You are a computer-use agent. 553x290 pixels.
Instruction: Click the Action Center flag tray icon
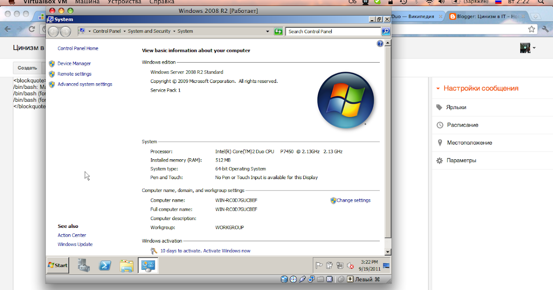tap(319, 265)
